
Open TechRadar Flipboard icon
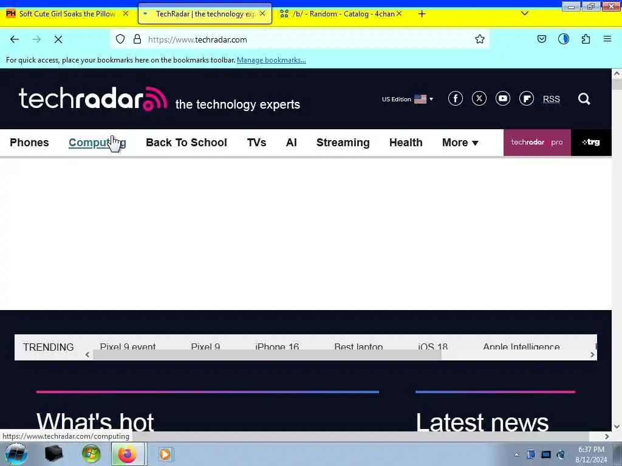tap(527, 99)
